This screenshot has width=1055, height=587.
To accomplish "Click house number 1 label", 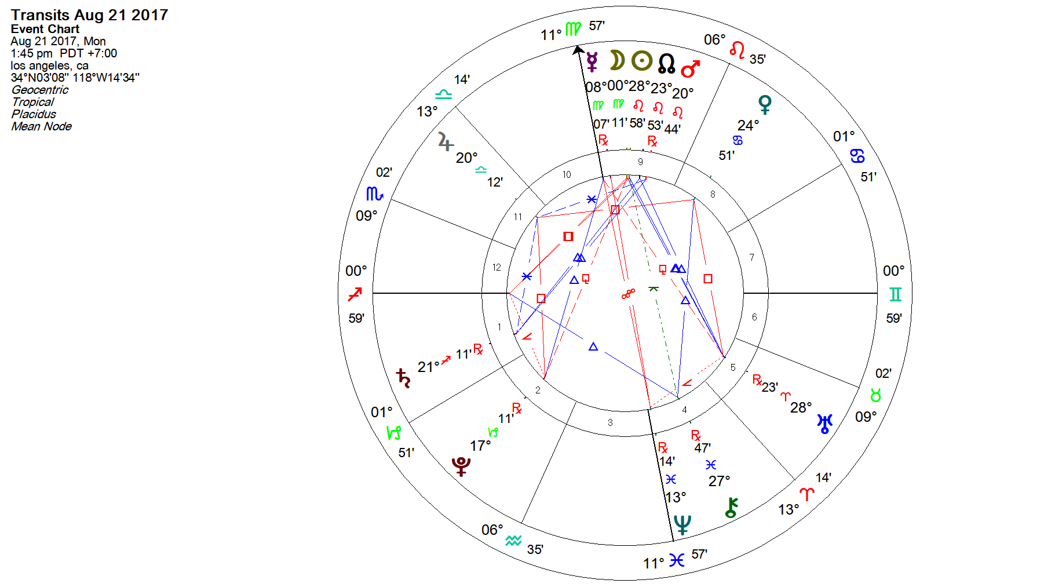I will coord(499,327).
